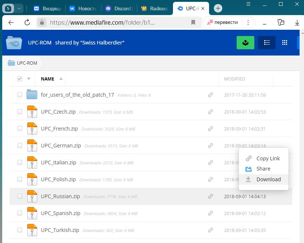Image resolution: width=304 pixels, height=243 pixels.
Task: Choose Share from context menu
Action: coord(264,169)
